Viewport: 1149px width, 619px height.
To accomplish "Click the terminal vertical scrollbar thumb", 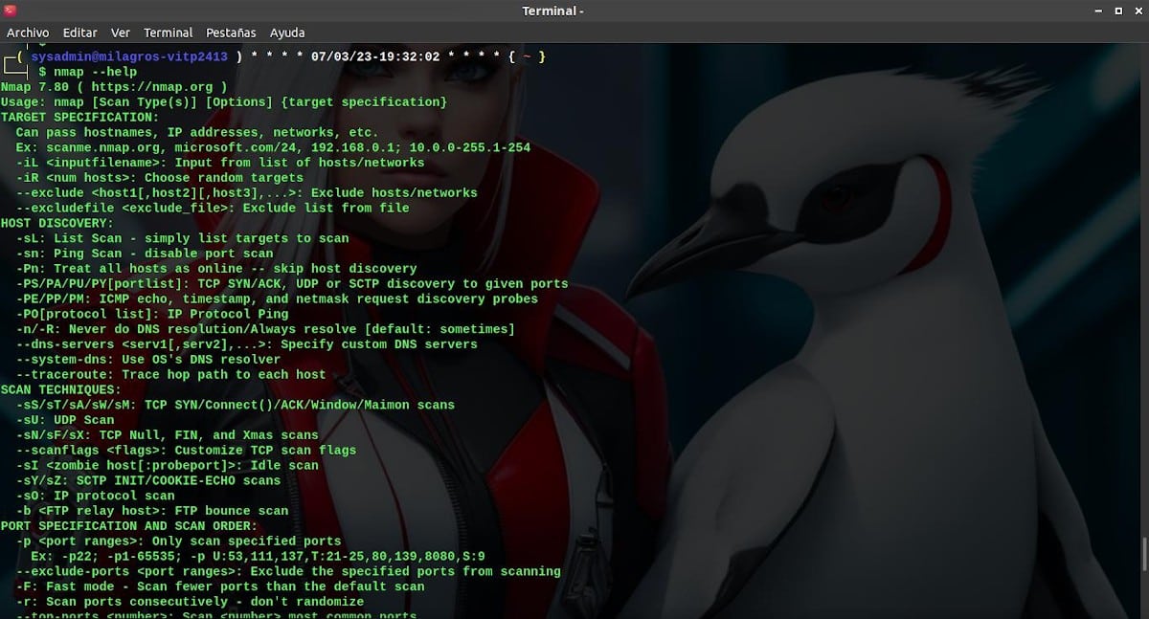I will (x=1143, y=553).
